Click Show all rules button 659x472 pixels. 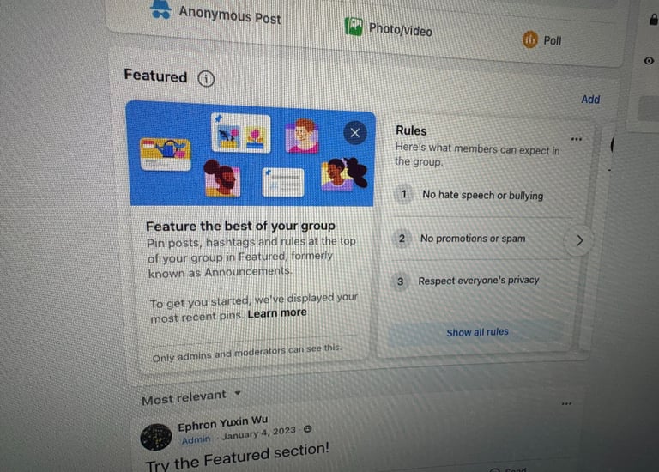point(477,332)
